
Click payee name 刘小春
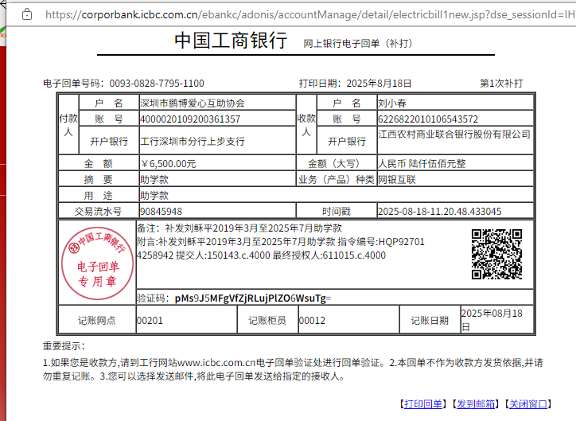click(x=392, y=103)
